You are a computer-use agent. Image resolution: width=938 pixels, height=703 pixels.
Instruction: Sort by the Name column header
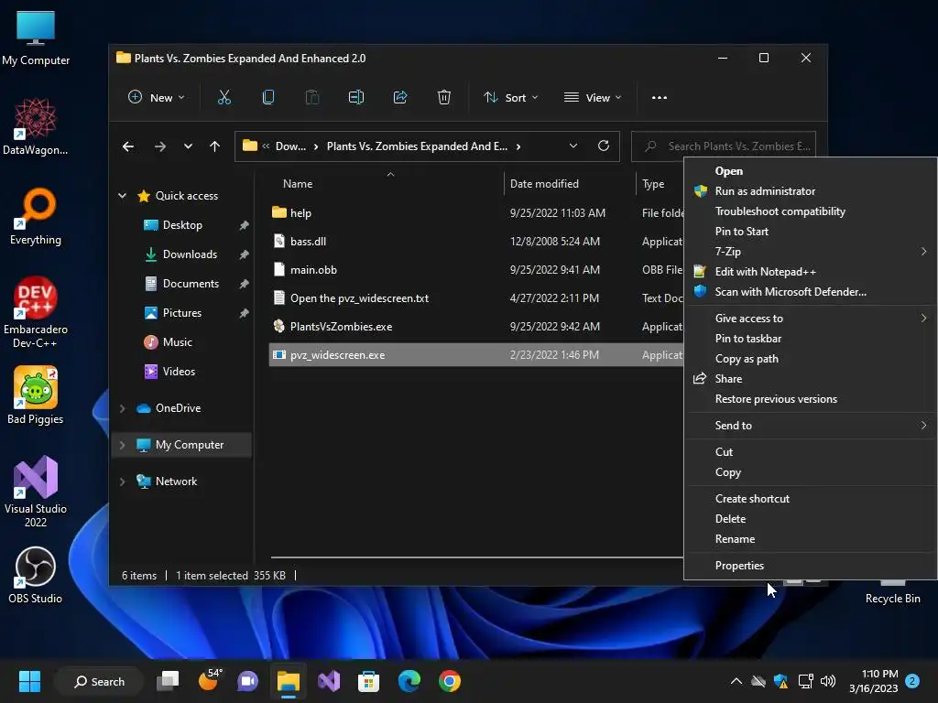point(298,183)
